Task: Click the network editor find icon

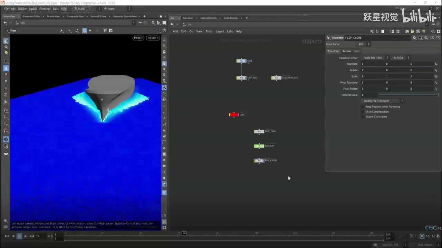Action: 433,31
